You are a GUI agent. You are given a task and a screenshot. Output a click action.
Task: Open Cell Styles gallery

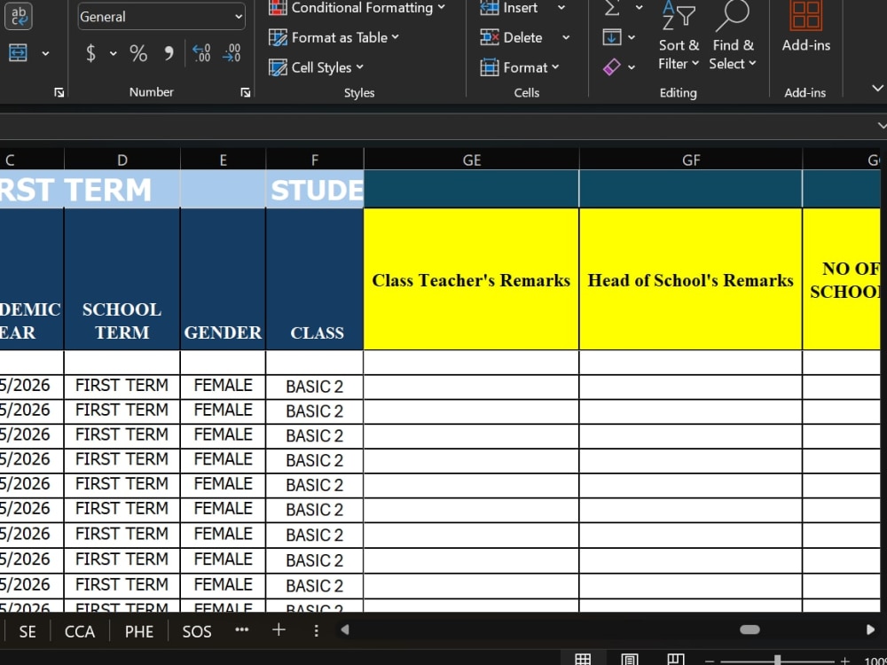tap(317, 67)
